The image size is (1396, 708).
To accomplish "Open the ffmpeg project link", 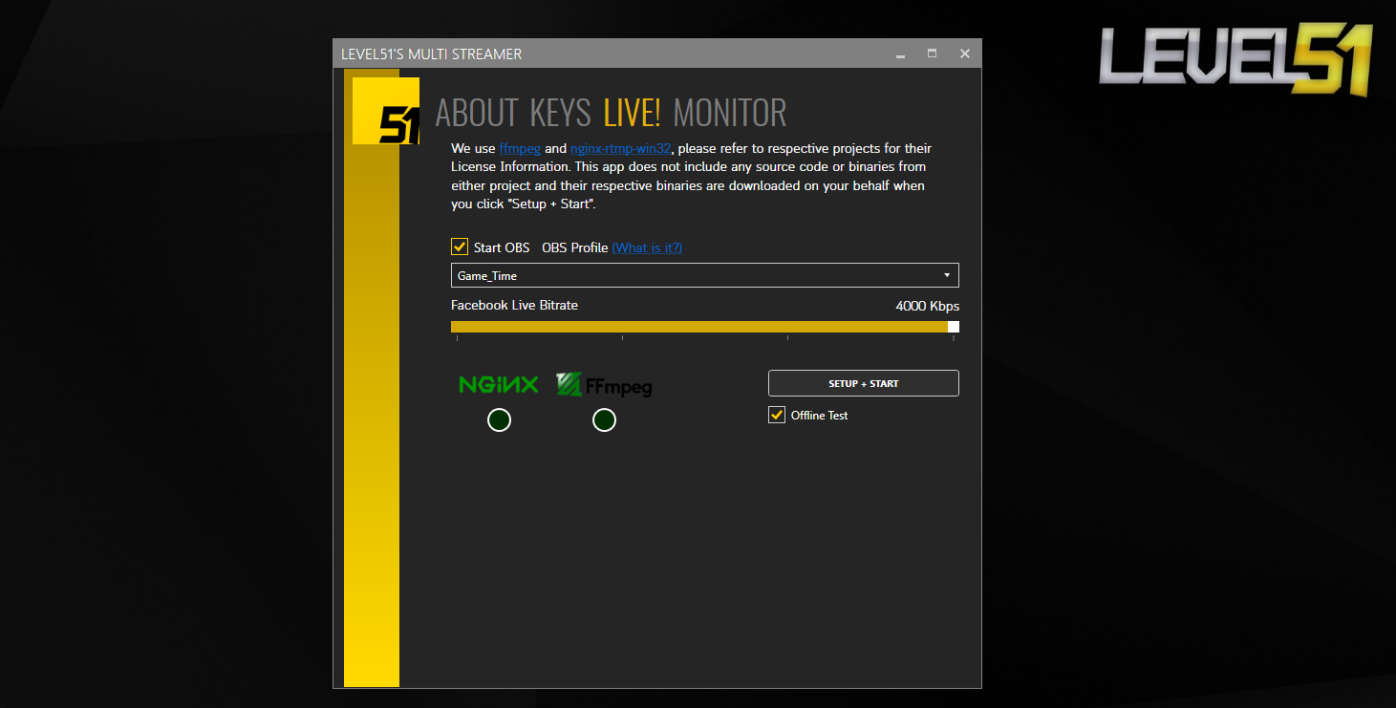I will 520,149.
